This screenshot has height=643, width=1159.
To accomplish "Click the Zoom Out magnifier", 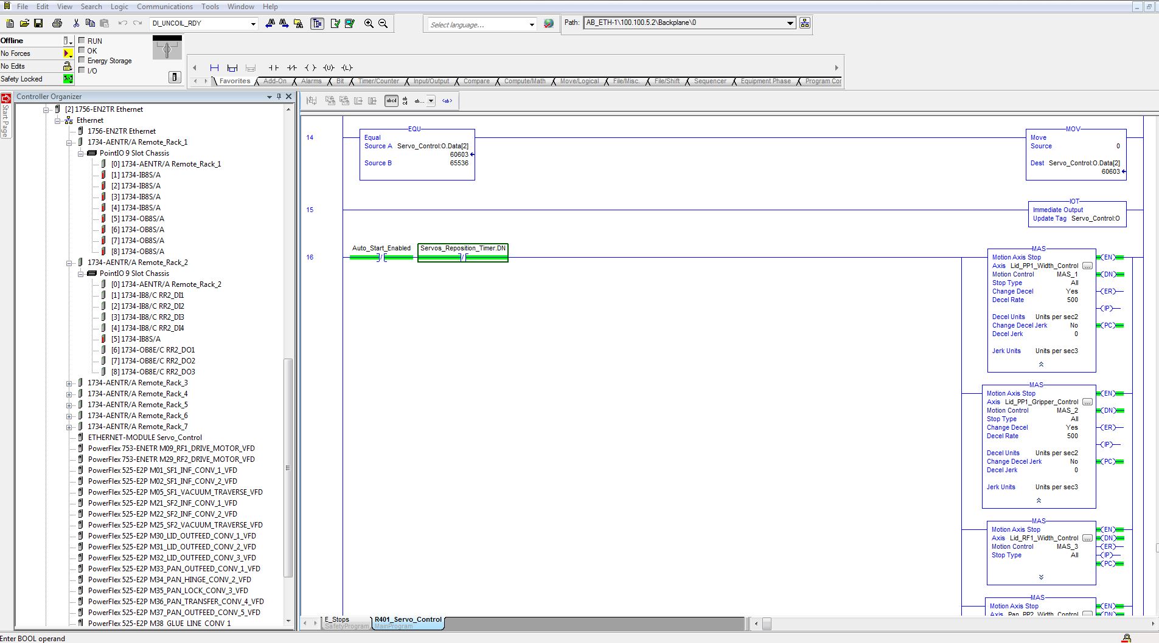I will coord(383,23).
